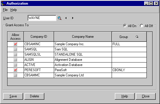Click the Delete button
The image size is (160, 104).
(34, 96)
